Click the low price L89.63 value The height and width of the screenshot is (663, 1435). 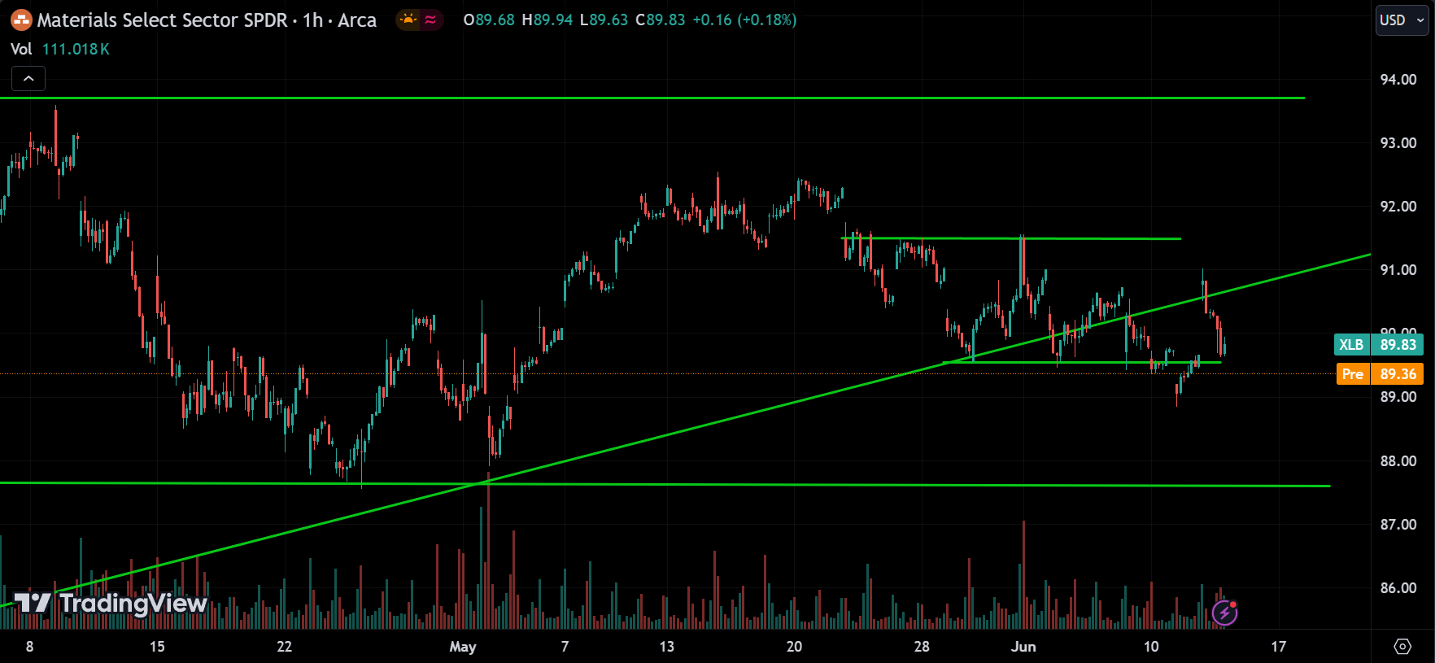coord(604,20)
